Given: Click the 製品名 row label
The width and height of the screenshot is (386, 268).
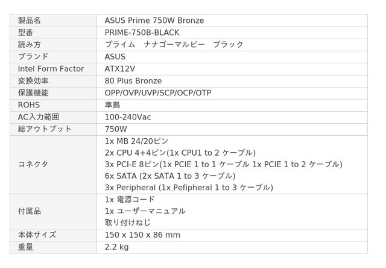Looking at the screenshot, I should (30, 21).
